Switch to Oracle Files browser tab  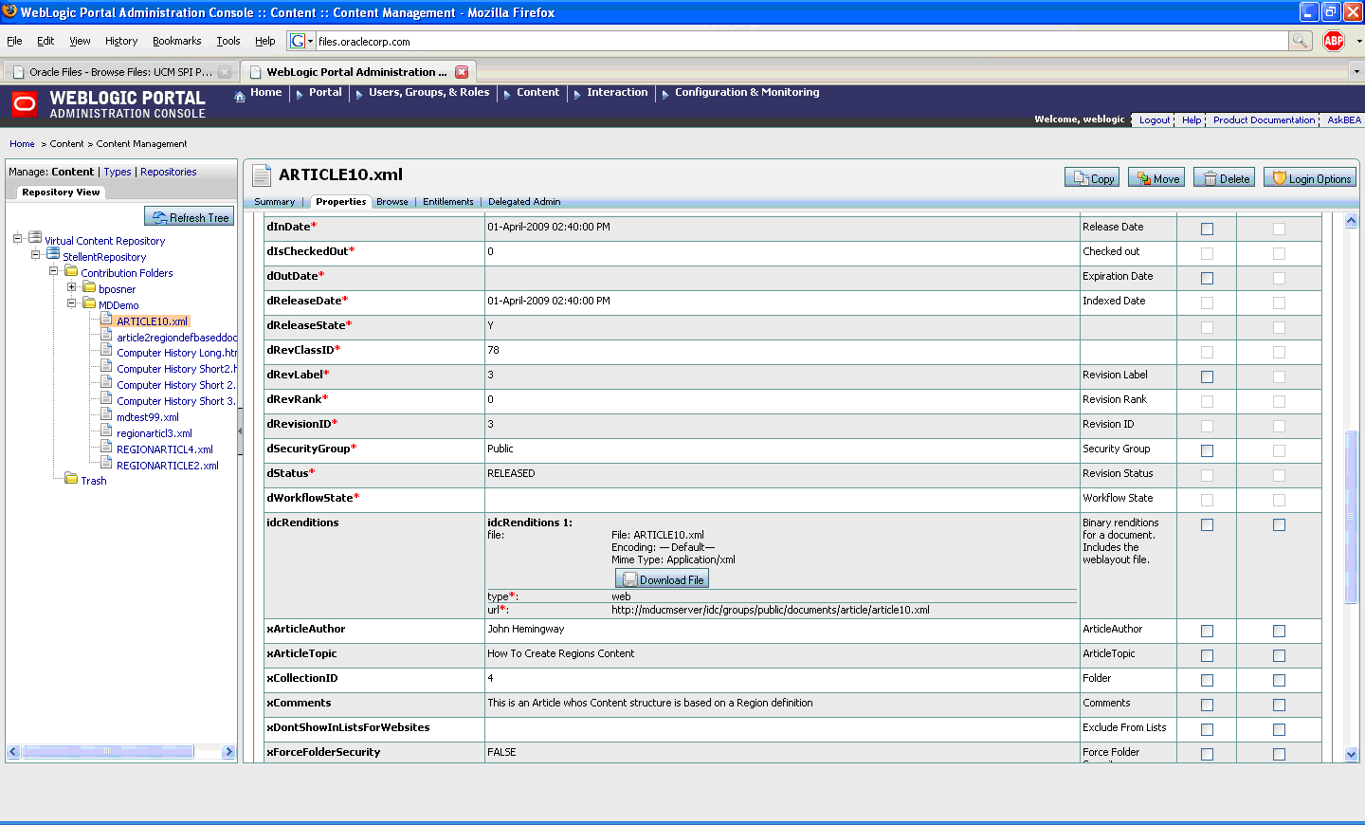[x=120, y=72]
